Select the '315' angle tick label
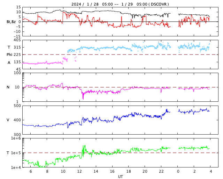Viewport: 223px width, 179px height. coord(17,47)
